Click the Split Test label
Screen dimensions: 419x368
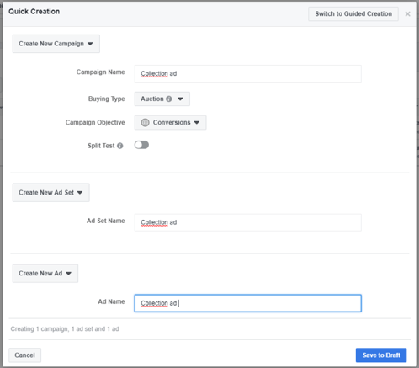pos(101,146)
